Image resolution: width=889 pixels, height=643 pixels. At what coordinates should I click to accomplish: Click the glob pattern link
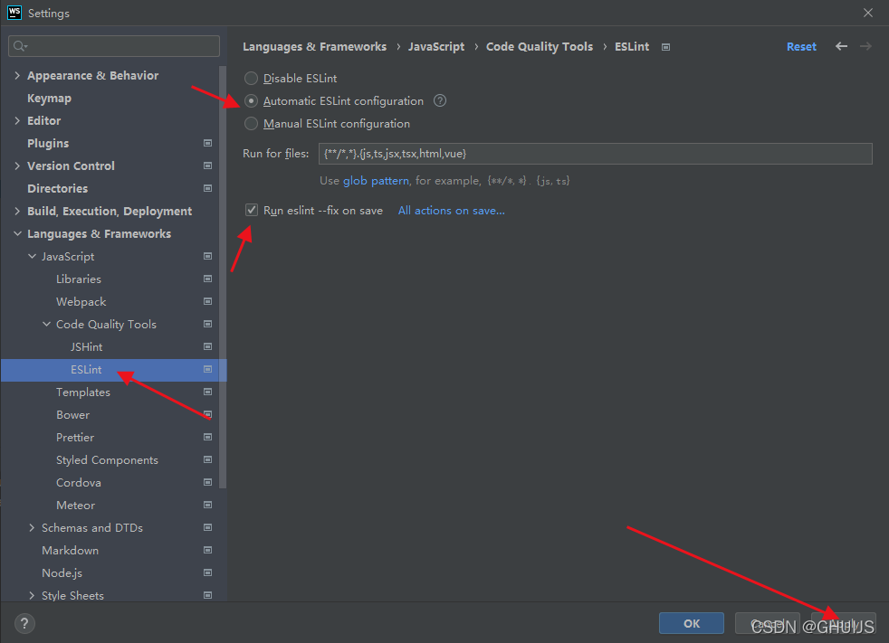pyautogui.click(x=375, y=180)
